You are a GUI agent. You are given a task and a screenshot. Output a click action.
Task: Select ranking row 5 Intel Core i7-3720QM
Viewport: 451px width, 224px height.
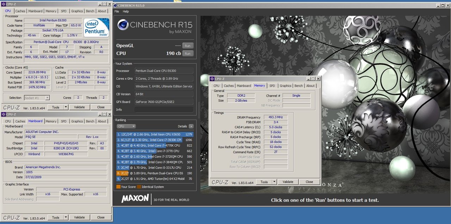[x=155, y=156]
